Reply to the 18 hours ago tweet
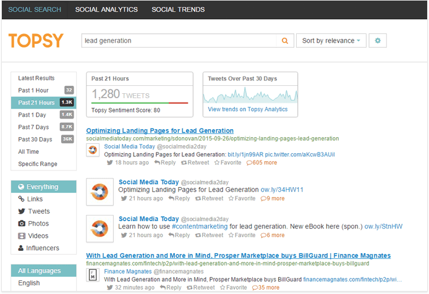This screenshot has height=294, width=429. coord(165,162)
